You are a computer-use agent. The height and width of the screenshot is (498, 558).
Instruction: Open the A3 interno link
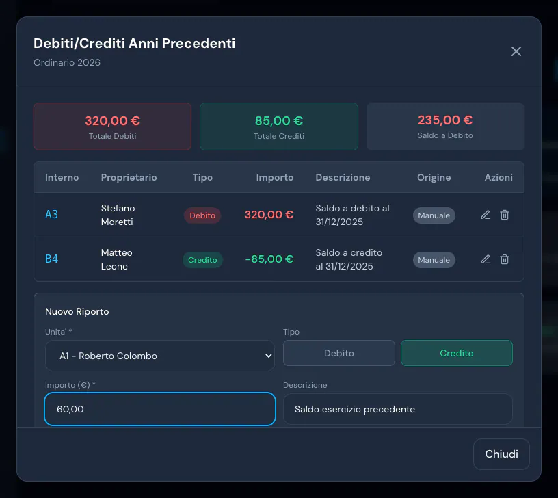[51, 214]
